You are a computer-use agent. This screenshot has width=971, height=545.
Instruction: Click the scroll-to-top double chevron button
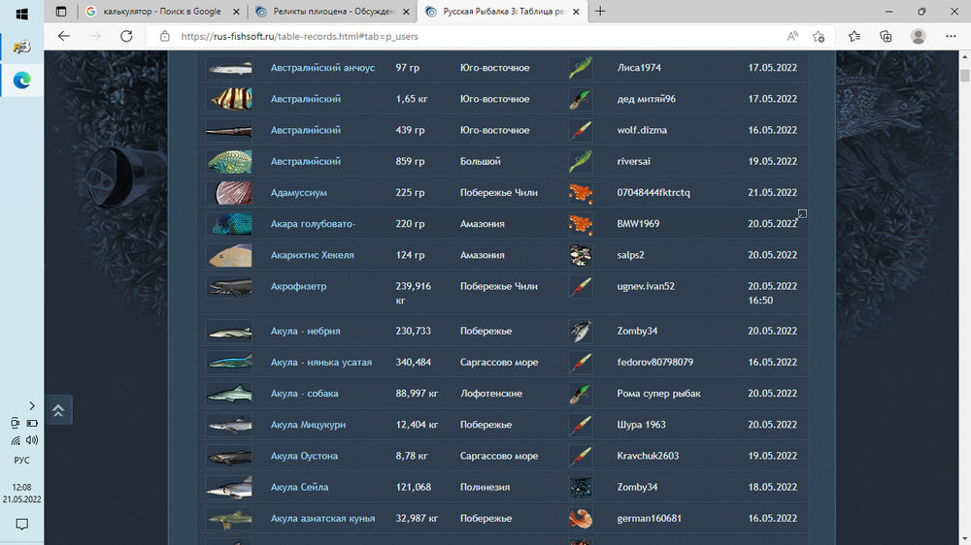58,409
